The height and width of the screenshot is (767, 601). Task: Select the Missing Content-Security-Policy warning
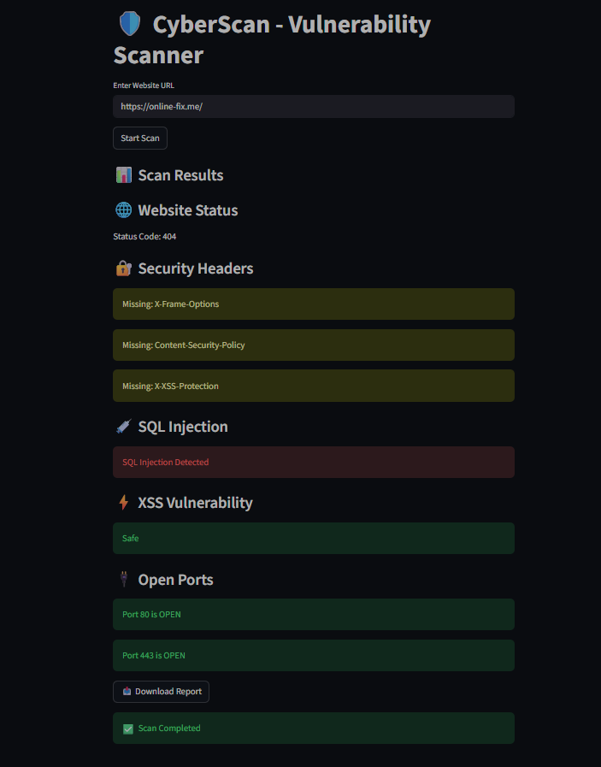point(313,345)
